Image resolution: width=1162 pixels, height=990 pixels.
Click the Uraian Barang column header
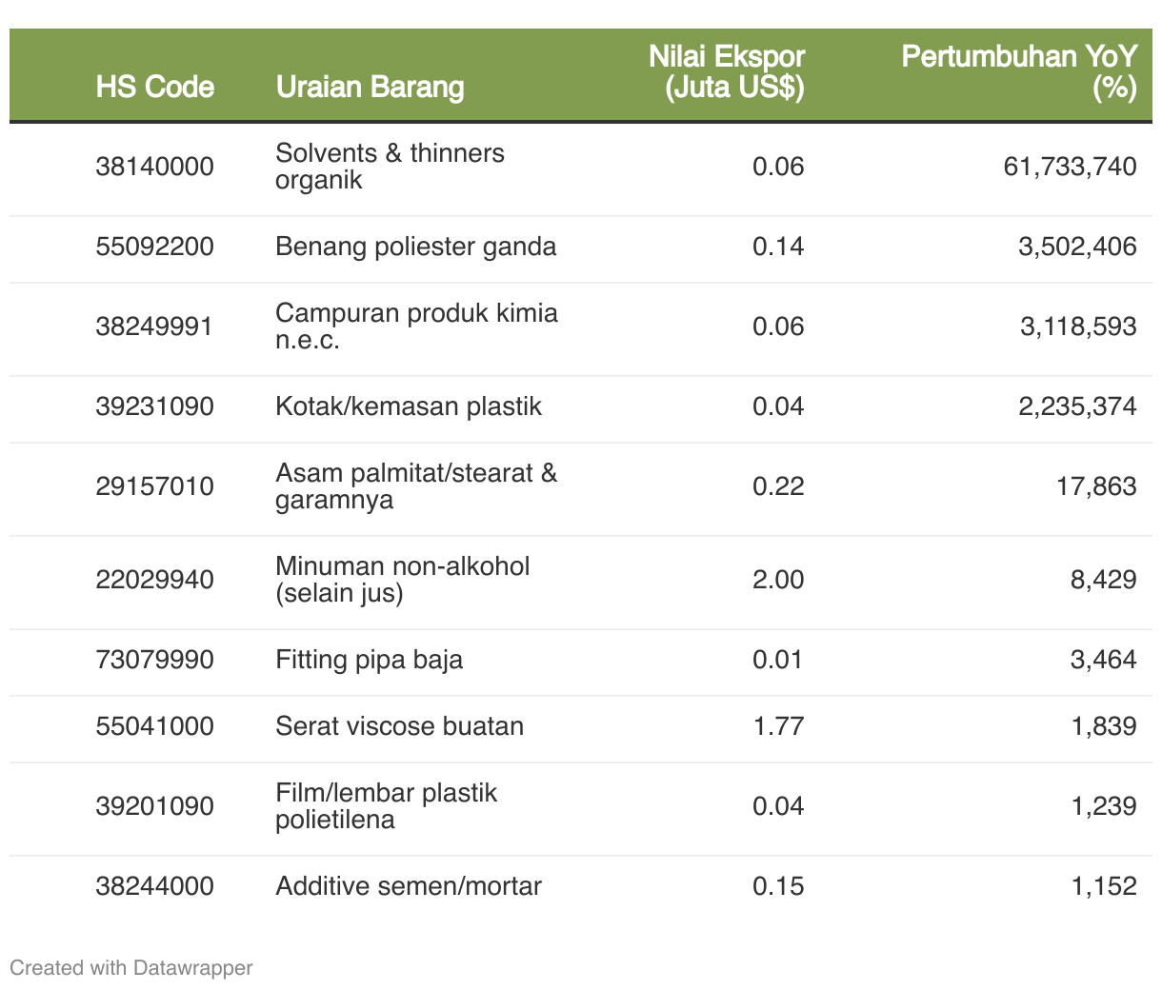(370, 87)
